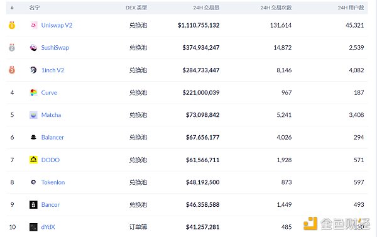377x237 pixels.
Task: Click the Curve rainbow logo icon
Action: [x=33, y=92]
